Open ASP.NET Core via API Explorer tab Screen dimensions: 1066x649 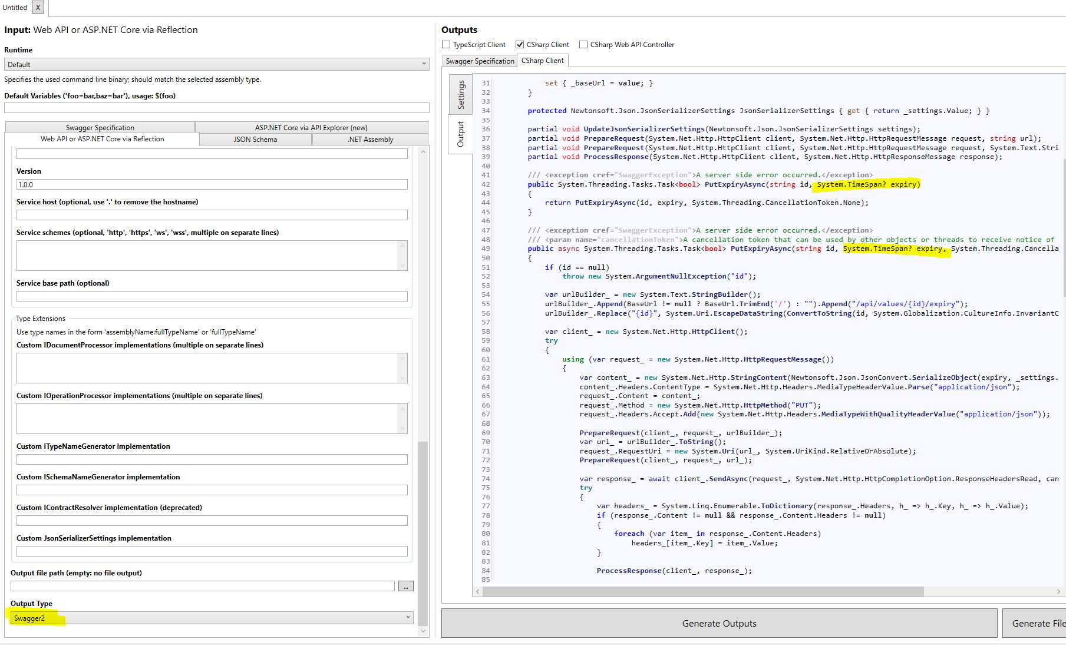(x=311, y=127)
